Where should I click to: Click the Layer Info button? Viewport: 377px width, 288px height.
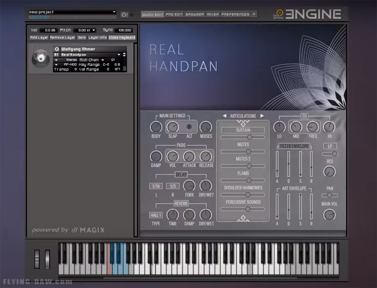pyautogui.click(x=98, y=38)
